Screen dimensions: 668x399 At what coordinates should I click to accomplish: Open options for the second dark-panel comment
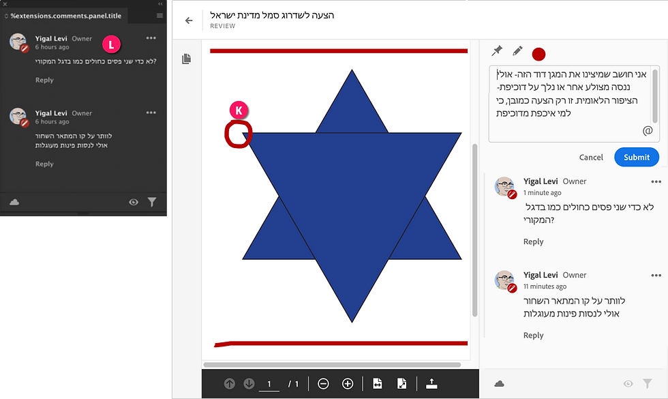click(151, 113)
